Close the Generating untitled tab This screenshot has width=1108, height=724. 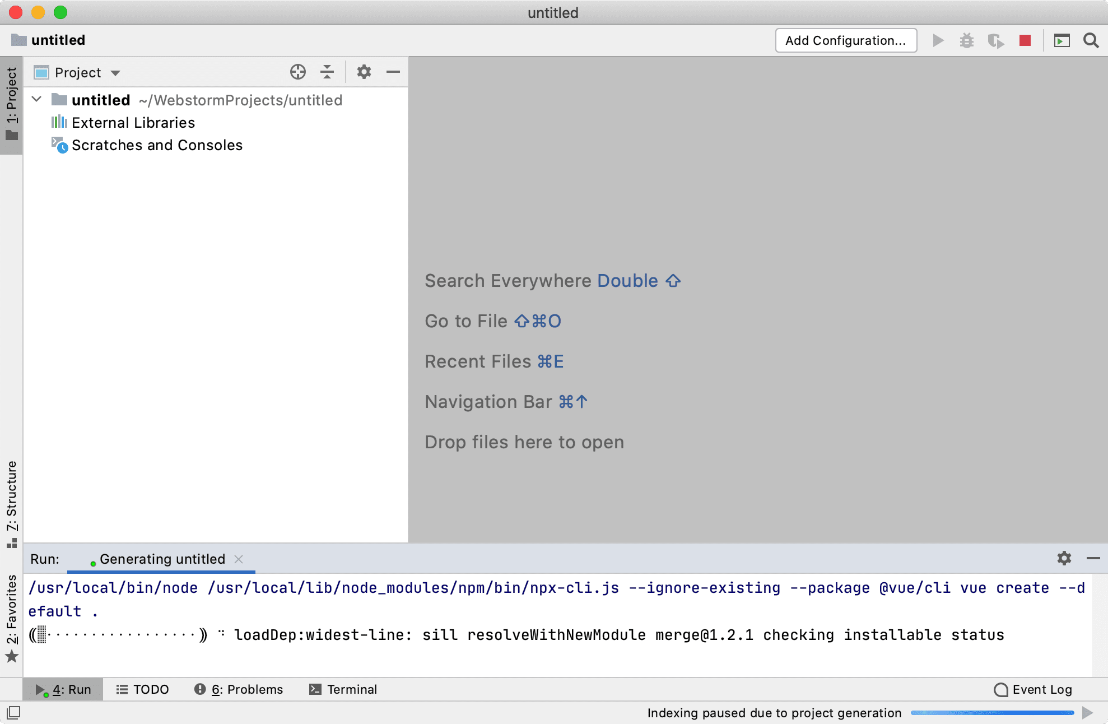pos(239,559)
